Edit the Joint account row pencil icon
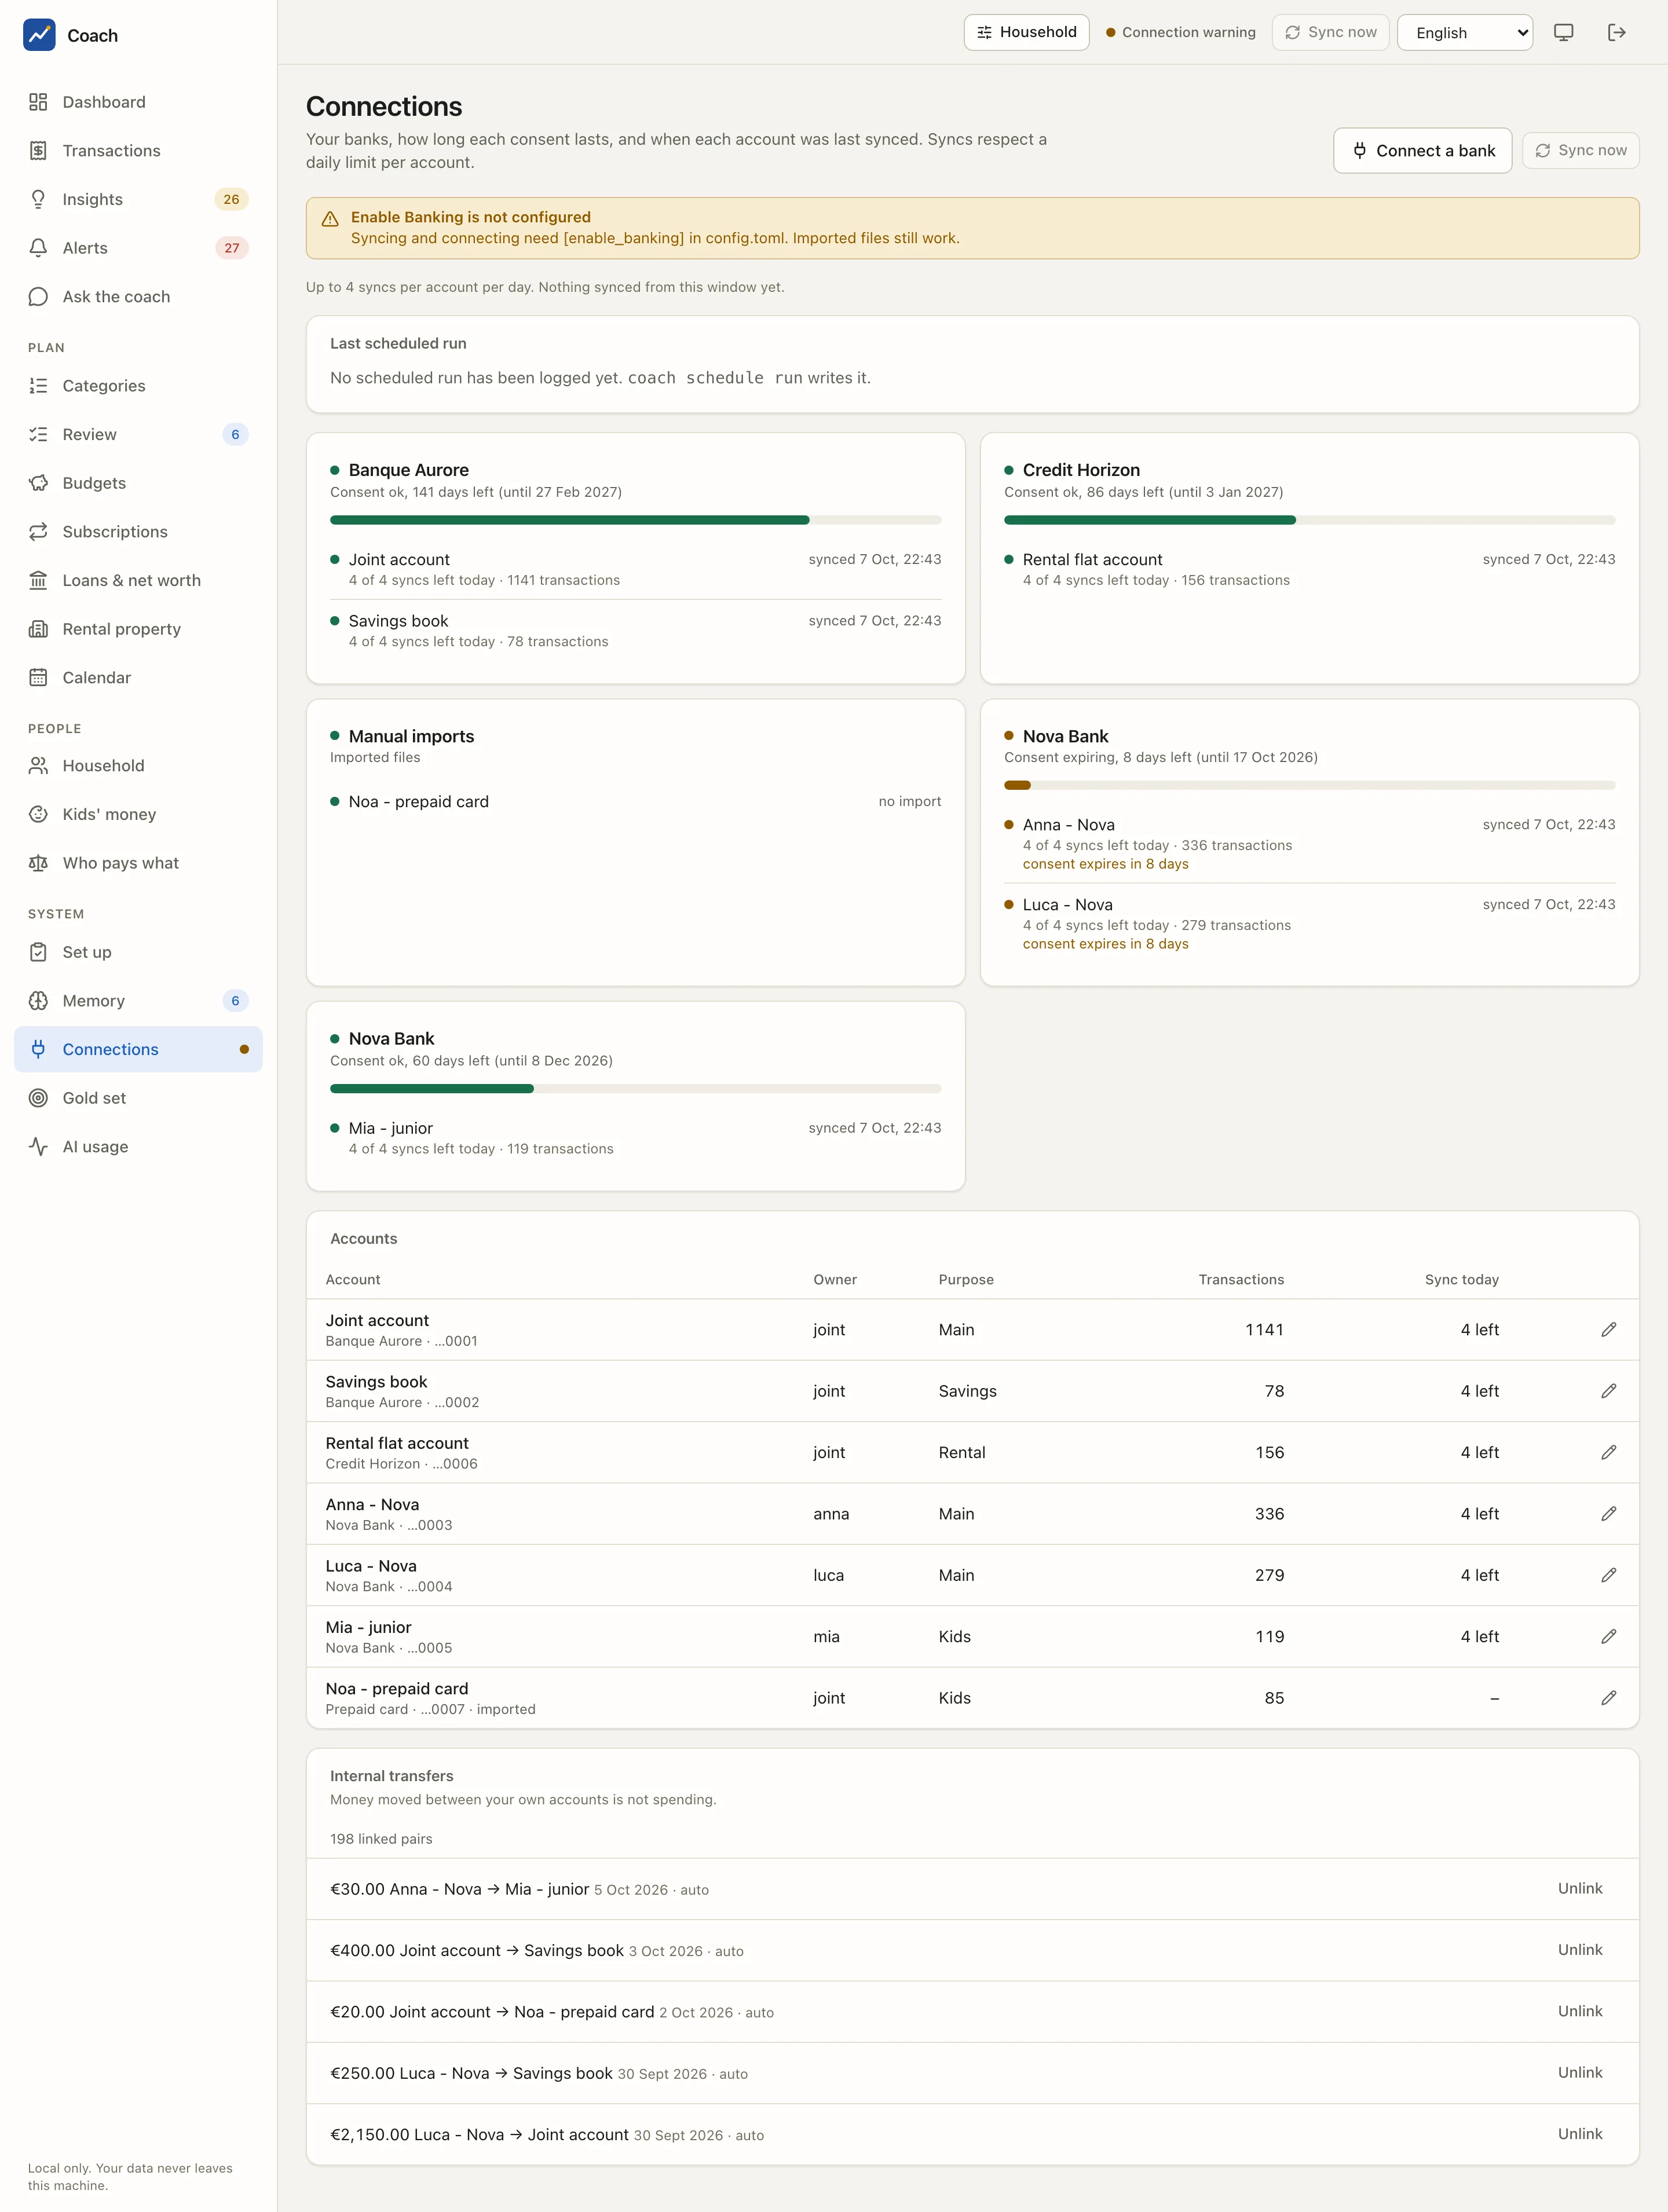1668x2212 pixels. pos(1608,1329)
